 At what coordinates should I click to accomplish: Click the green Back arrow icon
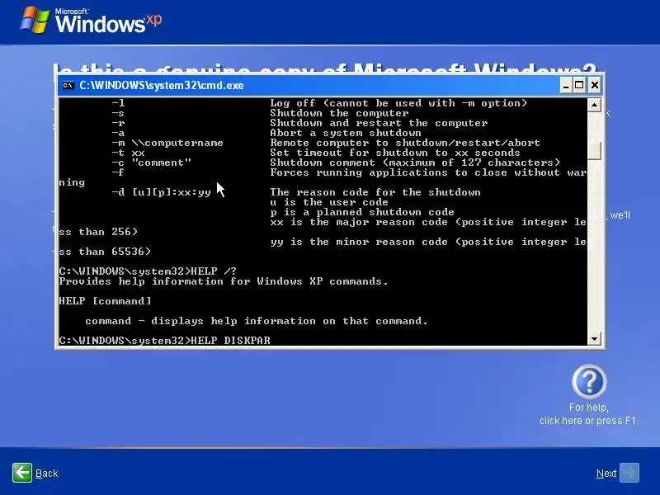click(22, 473)
